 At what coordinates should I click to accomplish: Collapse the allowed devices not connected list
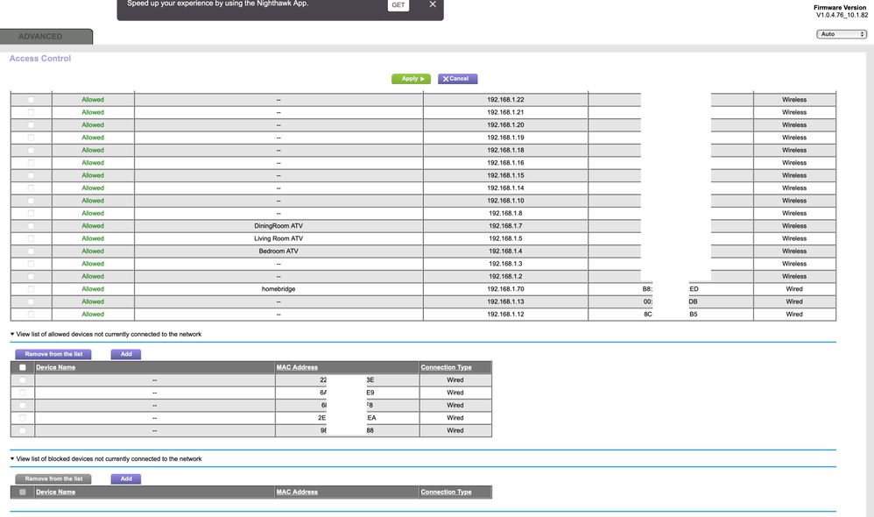pyautogui.click(x=12, y=335)
